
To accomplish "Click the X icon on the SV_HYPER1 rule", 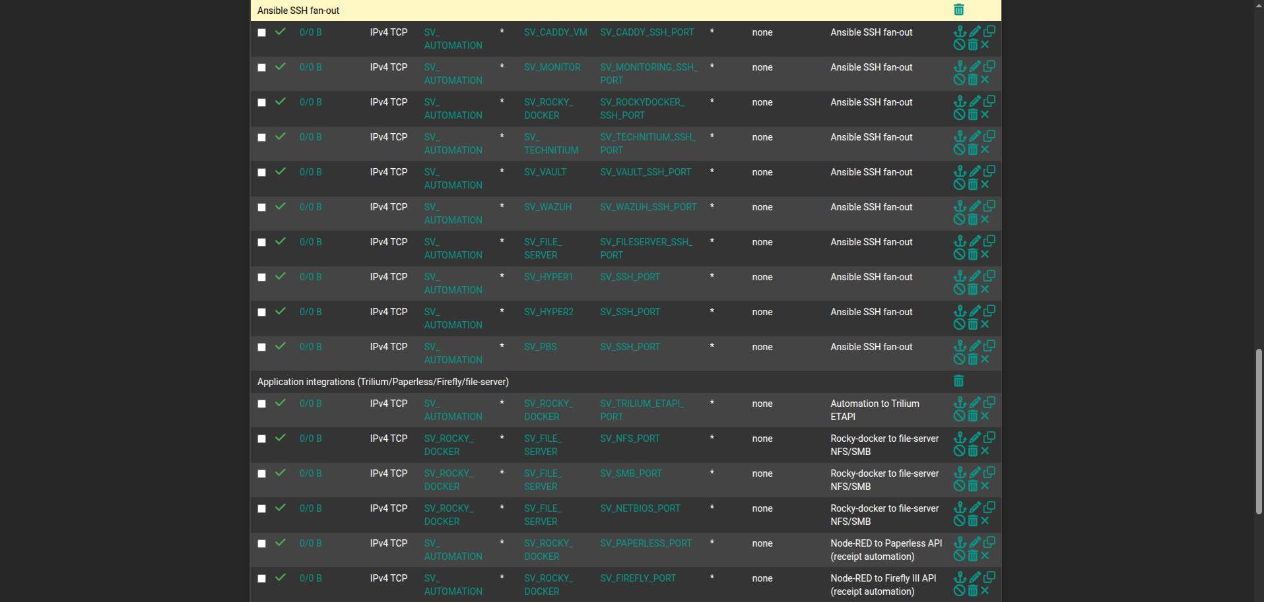I will 985,289.
